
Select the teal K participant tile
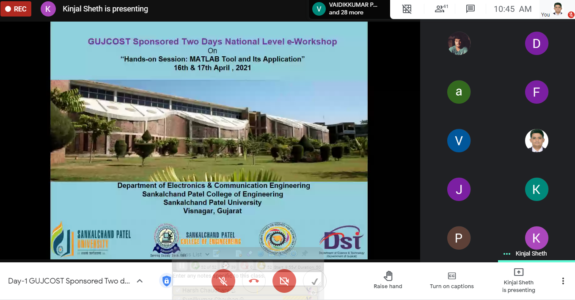point(536,189)
